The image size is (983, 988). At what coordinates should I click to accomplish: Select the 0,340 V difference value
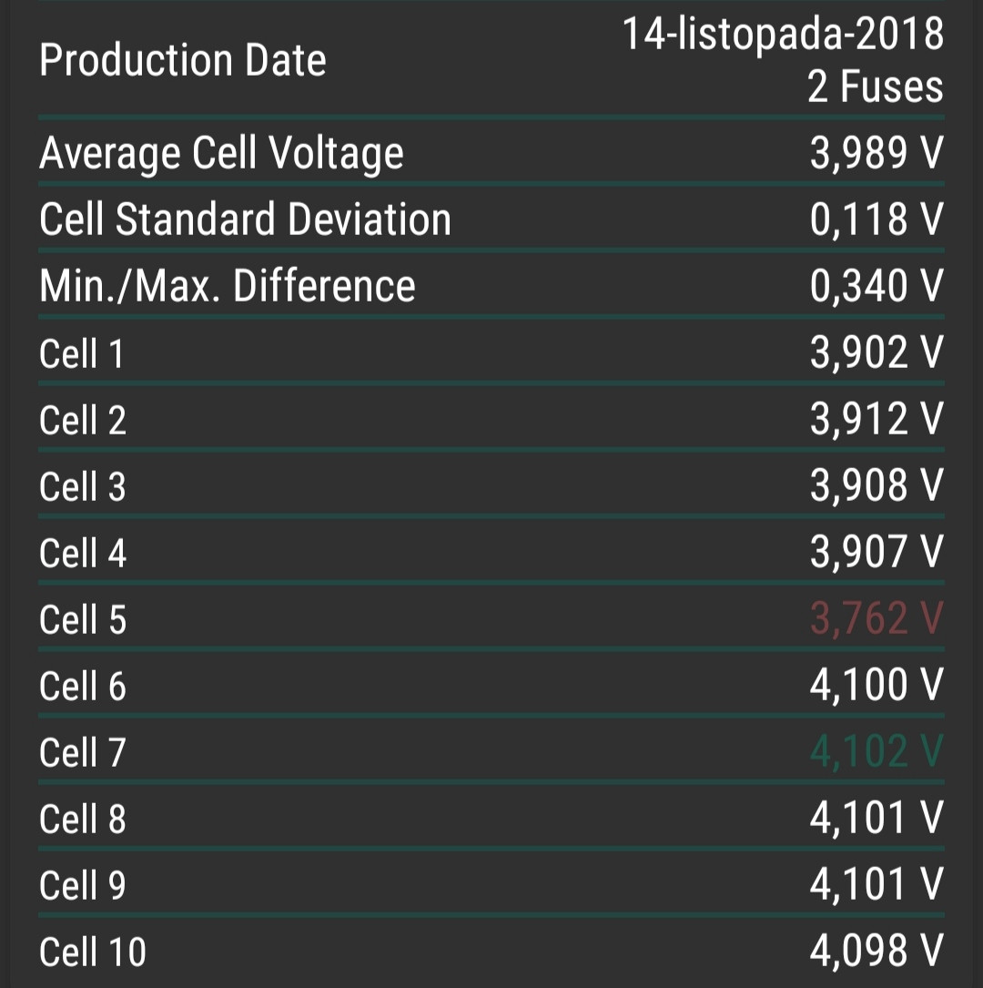pyautogui.click(x=876, y=287)
